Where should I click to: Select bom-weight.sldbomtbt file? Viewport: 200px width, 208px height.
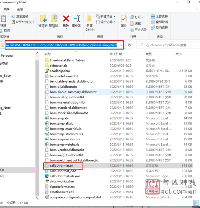click(x=66, y=155)
